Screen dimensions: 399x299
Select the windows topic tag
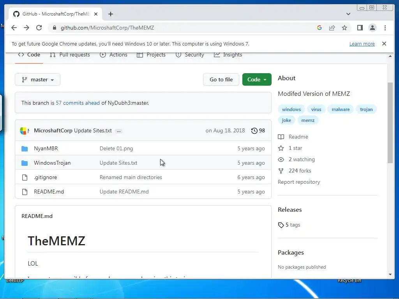(x=291, y=109)
